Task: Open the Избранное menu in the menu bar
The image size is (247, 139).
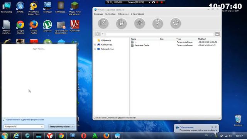Action: pos(123,14)
